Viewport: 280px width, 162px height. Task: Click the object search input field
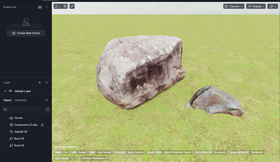point(24,109)
